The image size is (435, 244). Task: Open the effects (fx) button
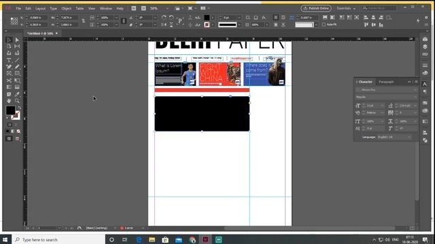point(264,18)
